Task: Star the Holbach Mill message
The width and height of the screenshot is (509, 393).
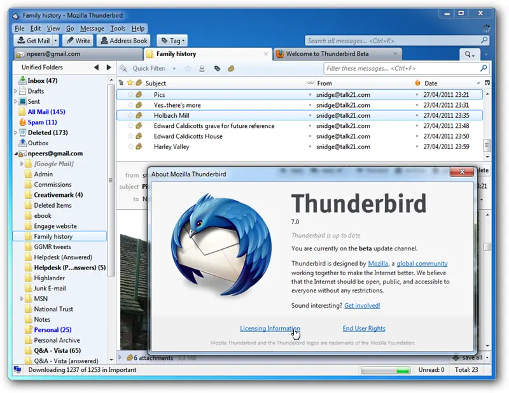Action: [130, 115]
